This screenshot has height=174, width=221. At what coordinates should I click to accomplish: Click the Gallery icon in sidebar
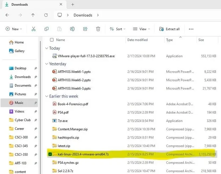pyautogui.click(x=11, y=51)
